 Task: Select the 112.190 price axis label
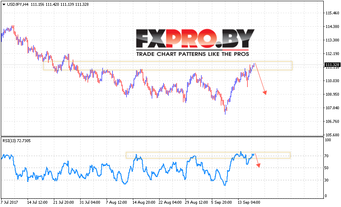click(332, 54)
